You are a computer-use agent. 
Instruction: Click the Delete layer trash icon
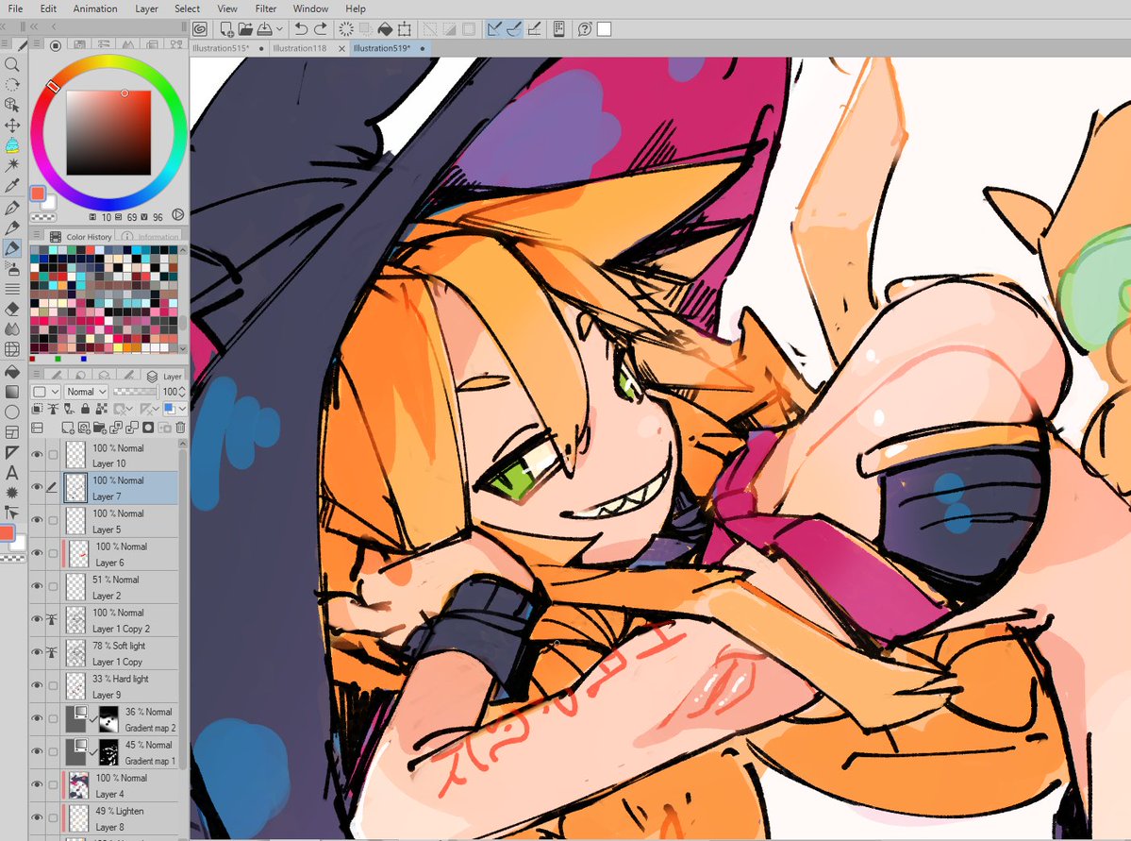(180, 428)
